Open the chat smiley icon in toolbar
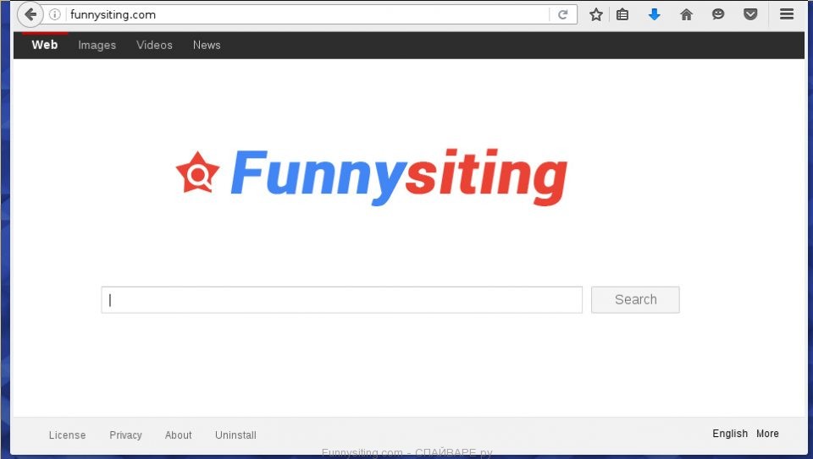813x459 pixels. [718, 14]
